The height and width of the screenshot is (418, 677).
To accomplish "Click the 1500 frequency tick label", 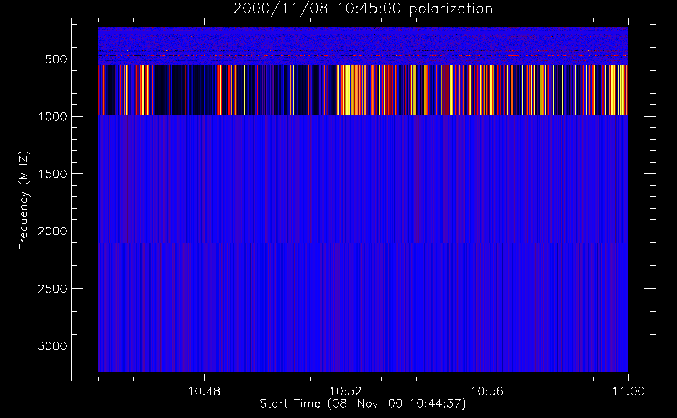I will [x=52, y=174].
